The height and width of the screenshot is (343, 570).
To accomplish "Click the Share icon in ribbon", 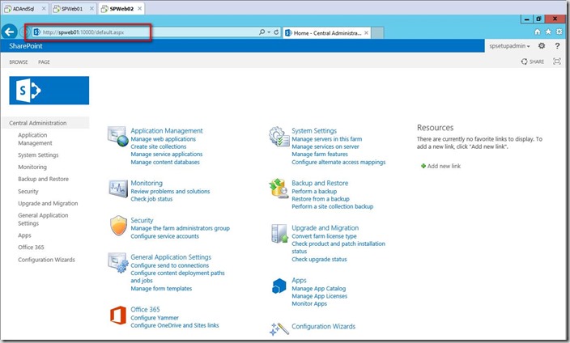I will pyautogui.click(x=531, y=61).
